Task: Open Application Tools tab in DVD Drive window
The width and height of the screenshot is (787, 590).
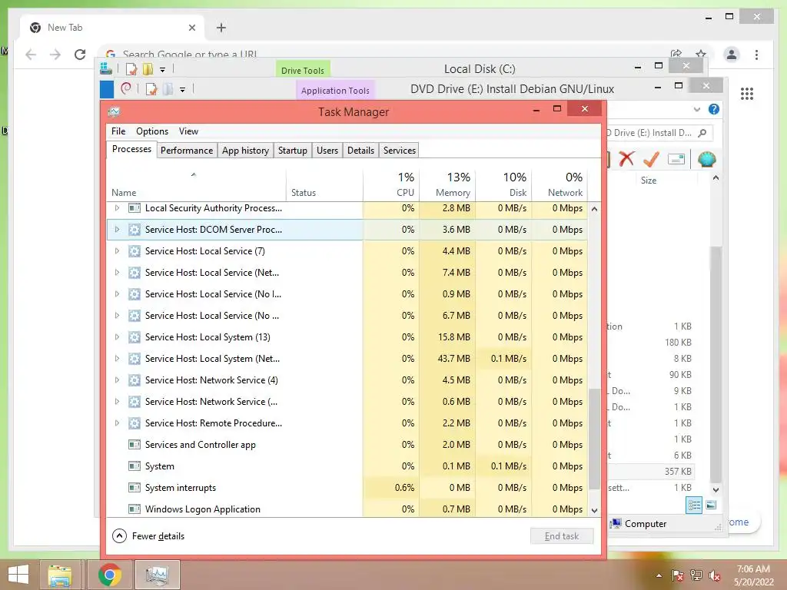Action: pyautogui.click(x=335, y=90)
